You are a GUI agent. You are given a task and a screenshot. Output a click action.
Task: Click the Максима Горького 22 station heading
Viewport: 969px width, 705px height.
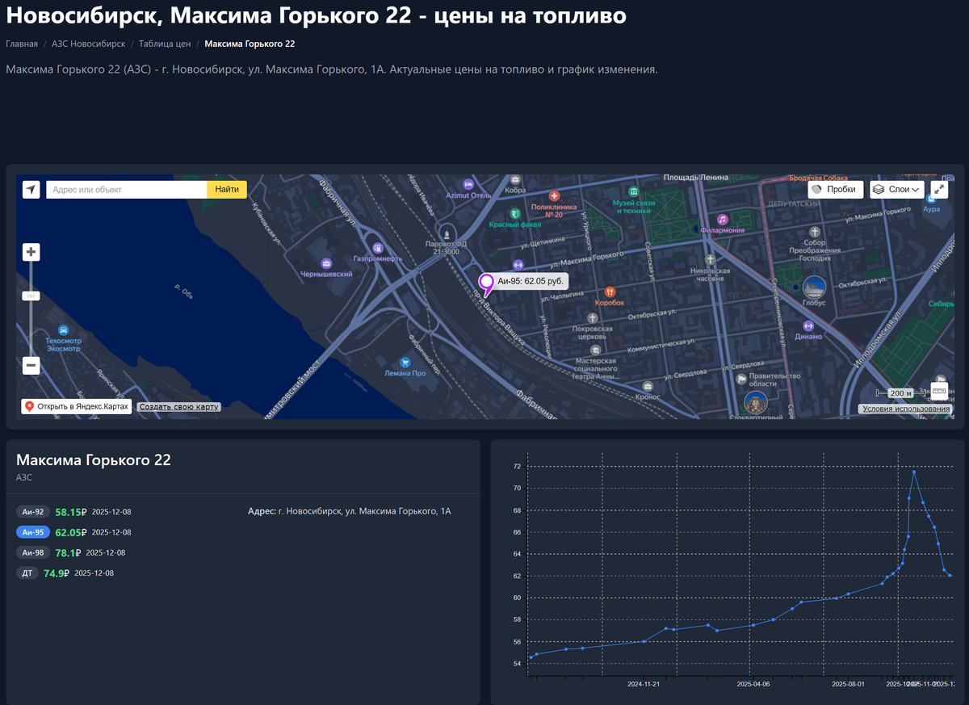pyautogui.click(x=94, y=460)
